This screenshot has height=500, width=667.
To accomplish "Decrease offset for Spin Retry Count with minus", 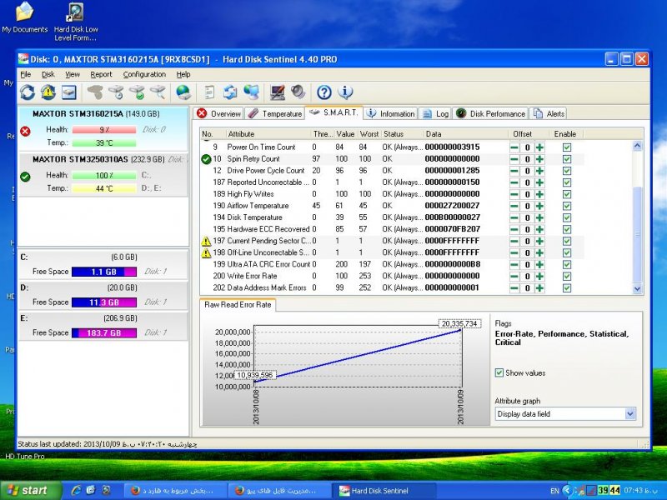I will click(514, 159).
